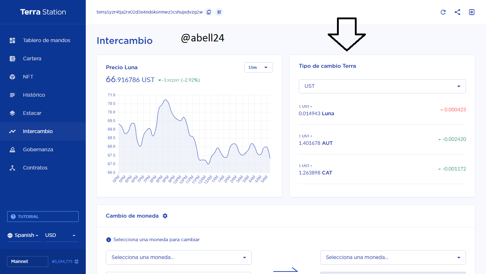This screenshot has width=486, height=274.
Task: Open the Histórico menu item
Action: coord(43,95)
